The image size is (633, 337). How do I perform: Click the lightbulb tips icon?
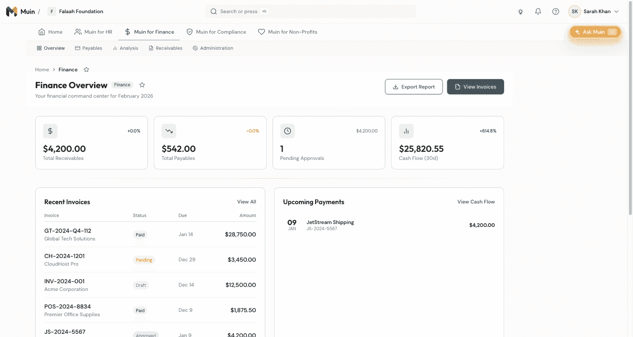click(x=520, y=12)
